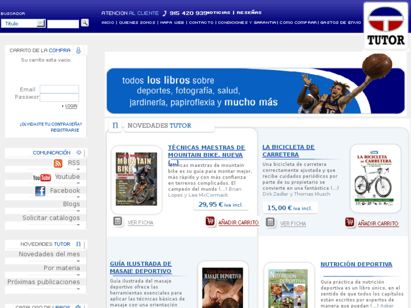This screenshot has height=308, width=411.
Task: Click the Novedades Tutor 'n' tab icon
Action: click(115, 125)
